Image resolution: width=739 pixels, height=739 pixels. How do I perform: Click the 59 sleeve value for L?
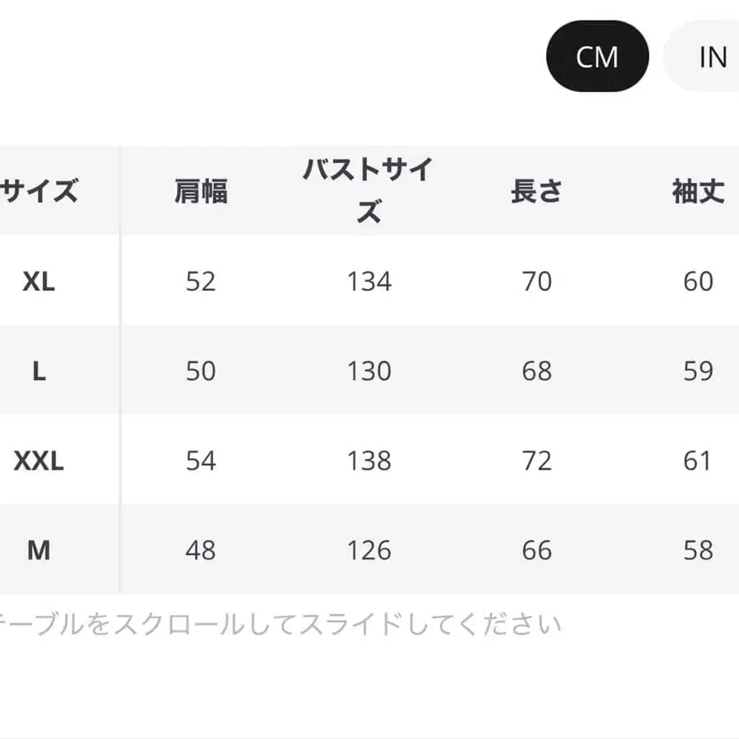coord(698,371)
